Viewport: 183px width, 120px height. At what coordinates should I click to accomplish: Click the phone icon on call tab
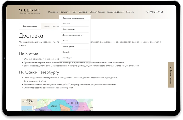[x=171, y=67]
